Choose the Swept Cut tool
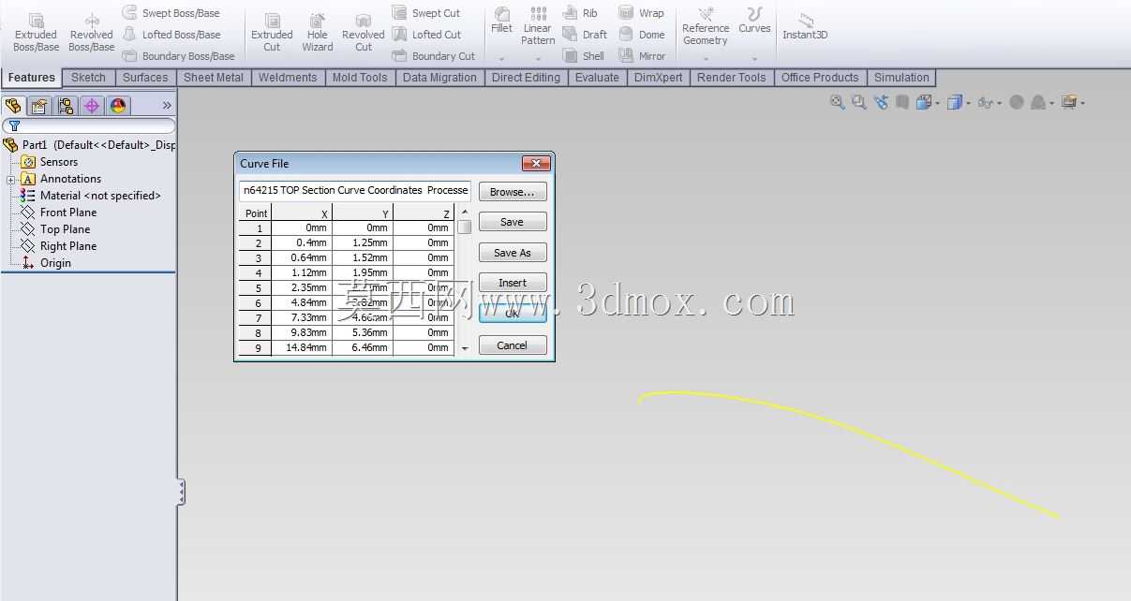Image resolution: width=1131 pixels, height=601 pixels. [x=426, y=13]
